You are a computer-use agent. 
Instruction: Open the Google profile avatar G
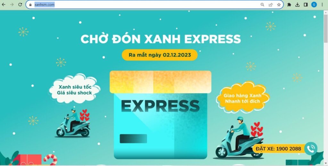(x=314, y=4)
